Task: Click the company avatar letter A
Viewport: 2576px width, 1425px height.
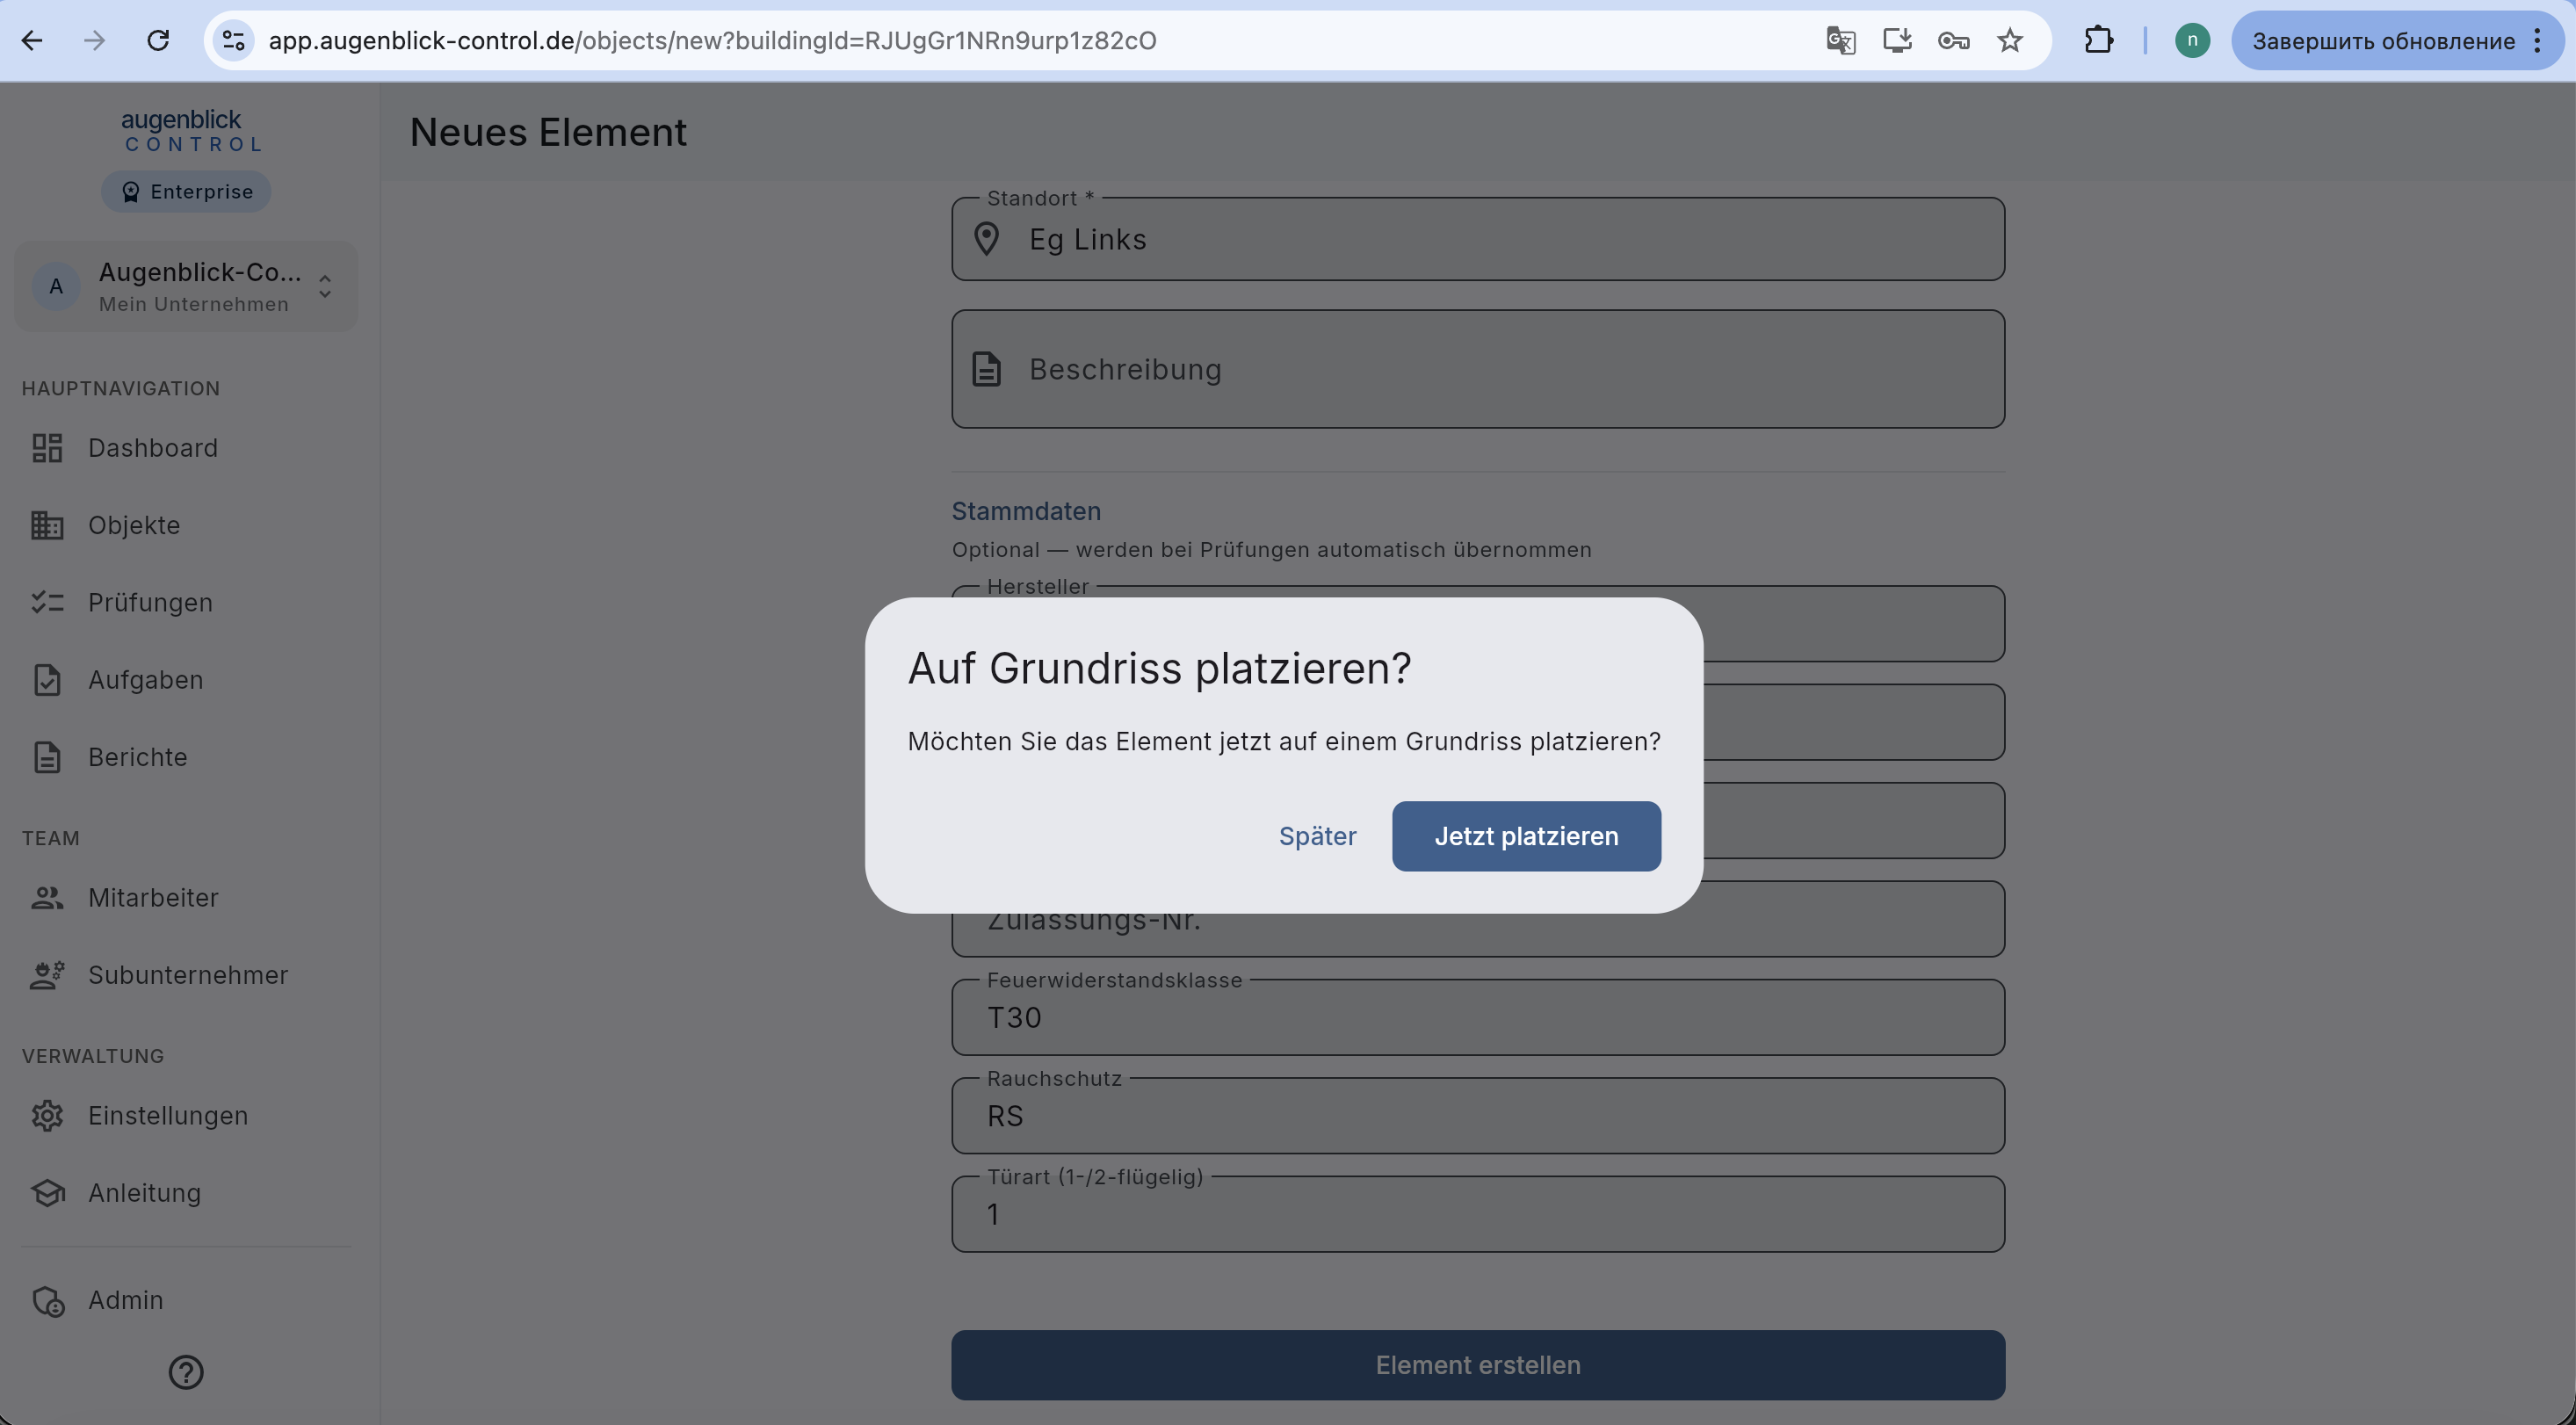Action: click(x=56, y=287)
